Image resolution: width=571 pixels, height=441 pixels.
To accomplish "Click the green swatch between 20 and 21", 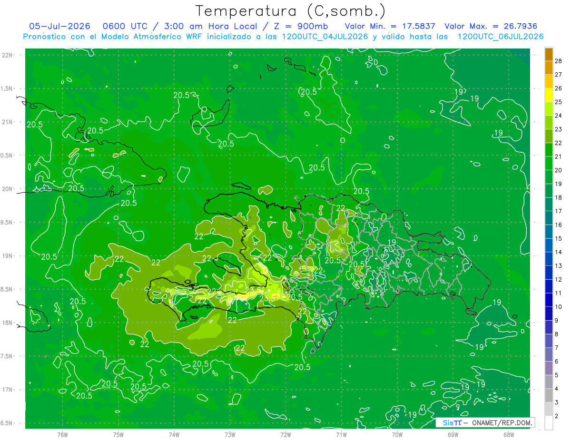I will [549, 163].
